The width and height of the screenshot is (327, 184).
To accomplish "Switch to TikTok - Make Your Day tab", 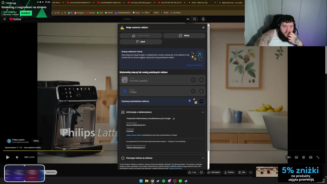I will [x=202, y=3].
